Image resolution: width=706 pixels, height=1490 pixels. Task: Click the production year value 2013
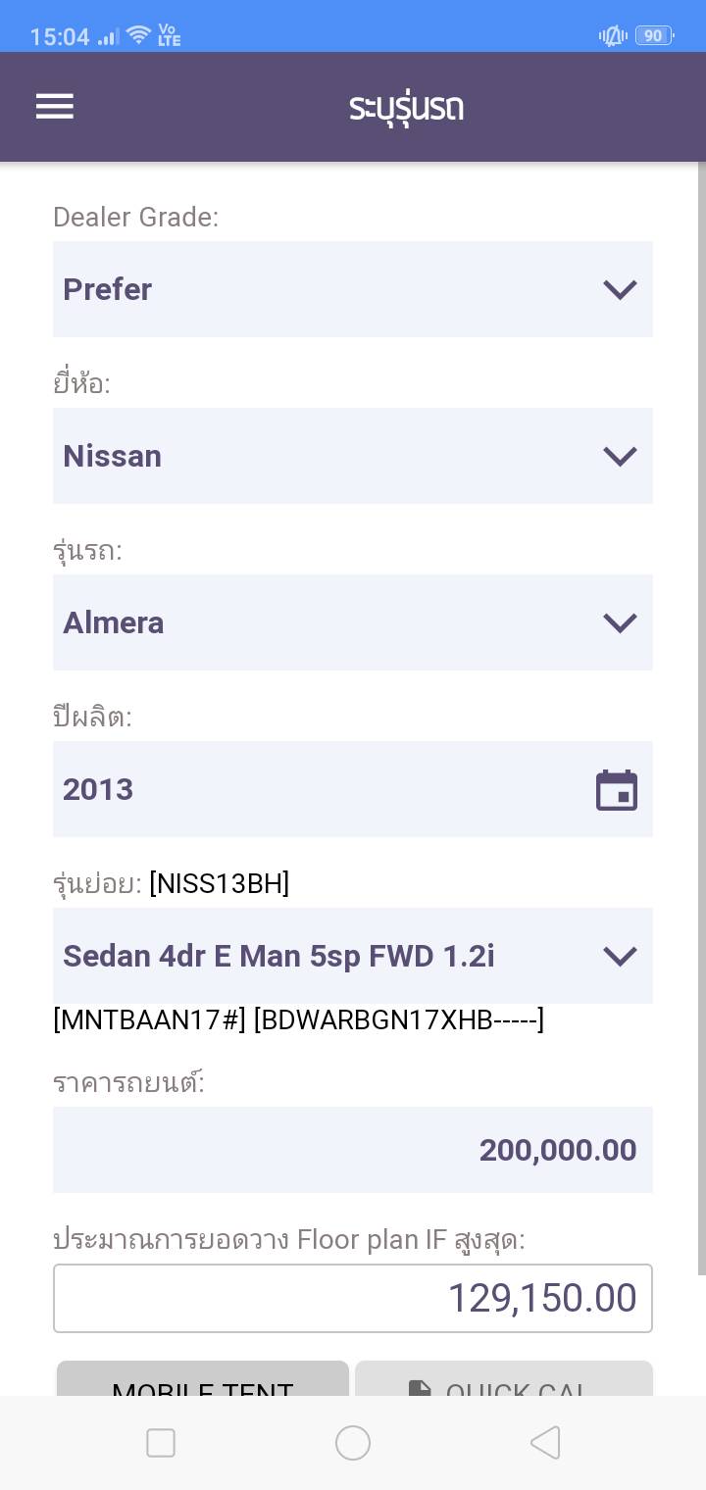[x=98, y=790]
